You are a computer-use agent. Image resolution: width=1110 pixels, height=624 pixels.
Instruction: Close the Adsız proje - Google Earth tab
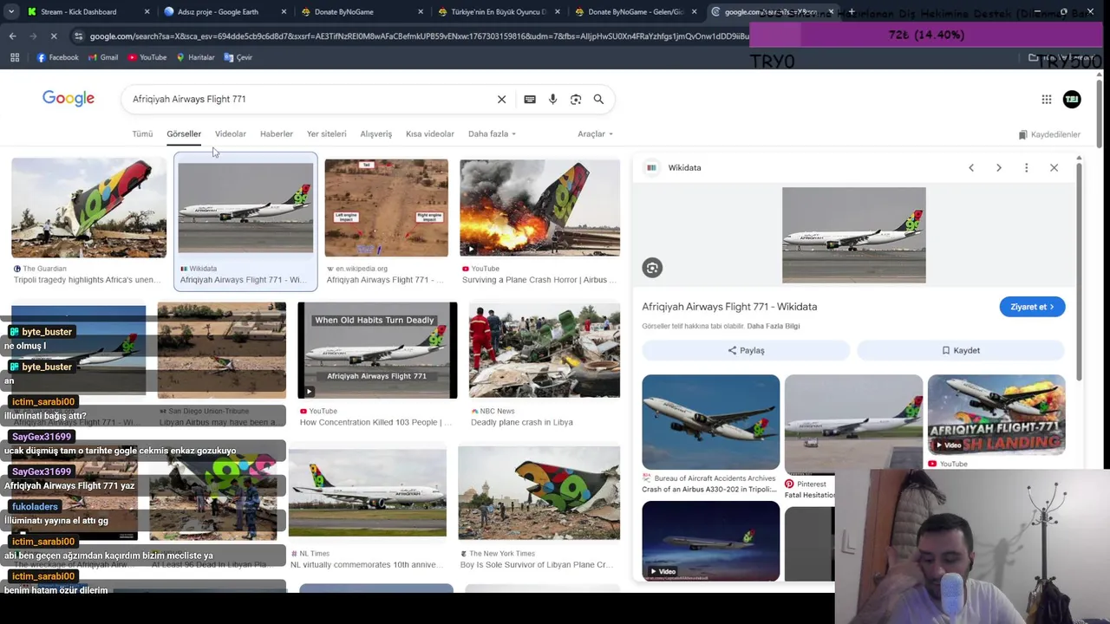pos(284,12)
